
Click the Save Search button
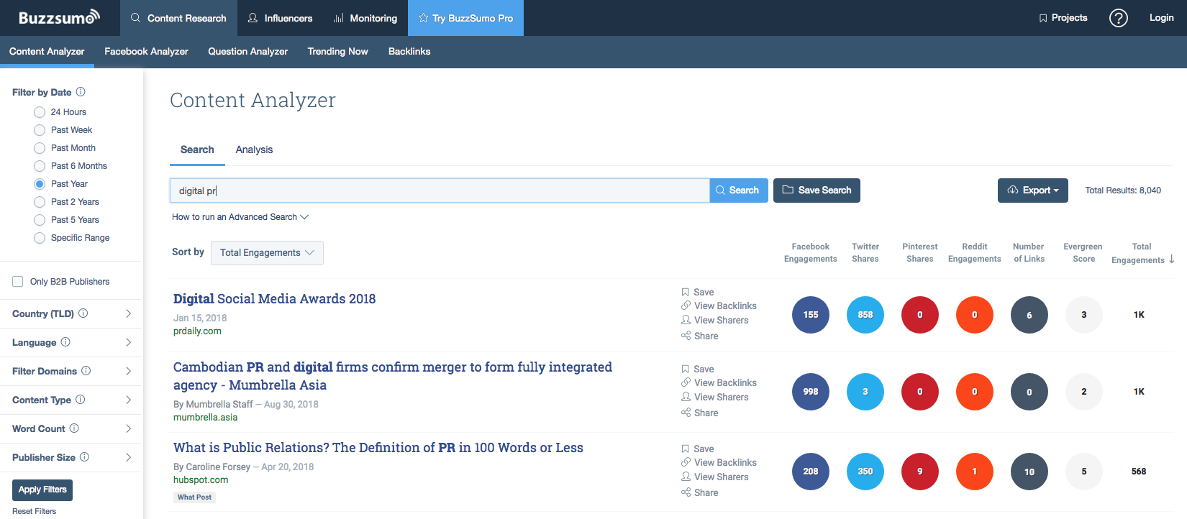[817, 190]
